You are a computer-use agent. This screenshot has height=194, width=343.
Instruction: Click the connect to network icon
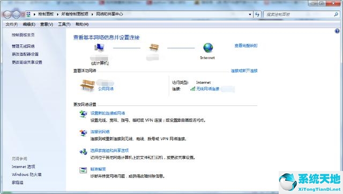click(83, 133)
